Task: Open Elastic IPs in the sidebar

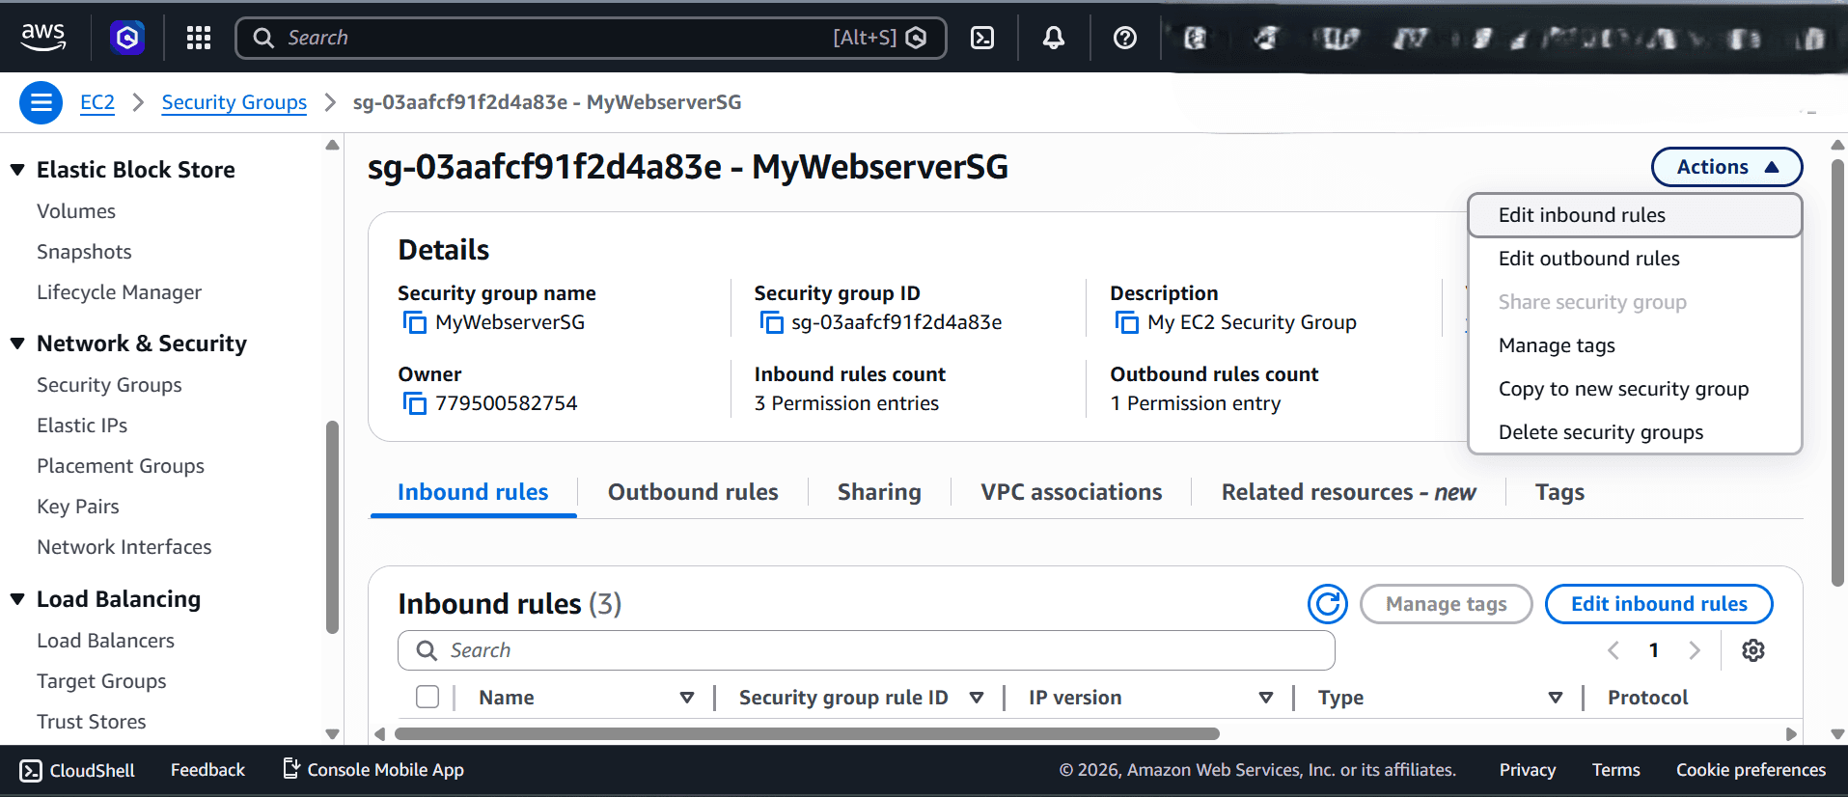Action: [x=82, y=426]
